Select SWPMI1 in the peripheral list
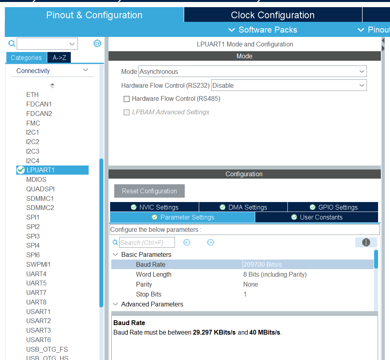Viewport: 390px width, 360px height. 38,264
